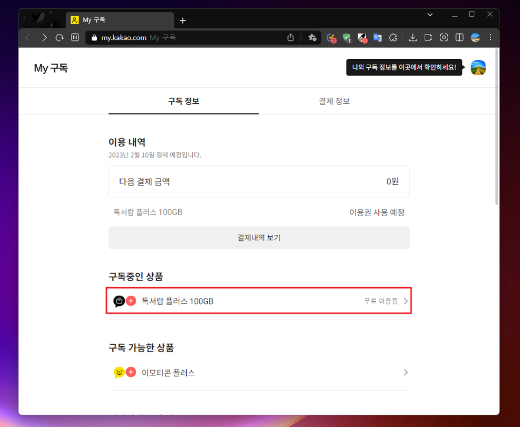
Task: Click the 이용권 사용 예정 text
Action: click(x=377, y=212)
